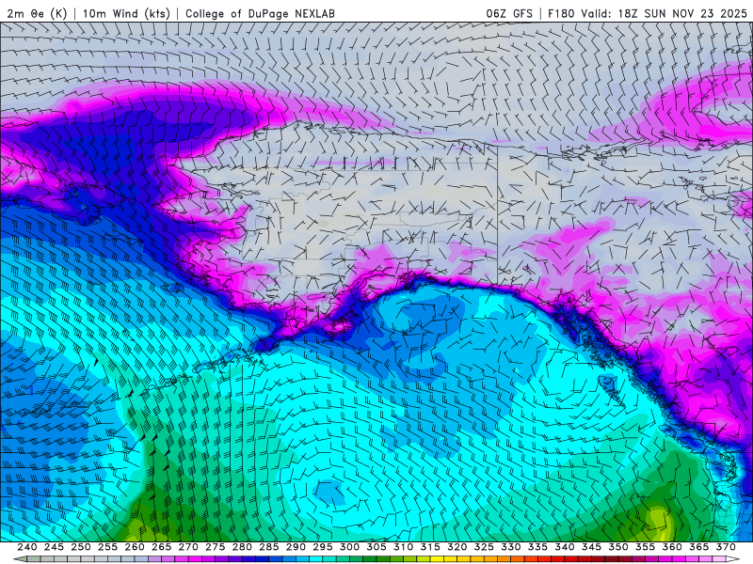
Task: Click the 290 K blue scale label
Action: tap(296, 547)
